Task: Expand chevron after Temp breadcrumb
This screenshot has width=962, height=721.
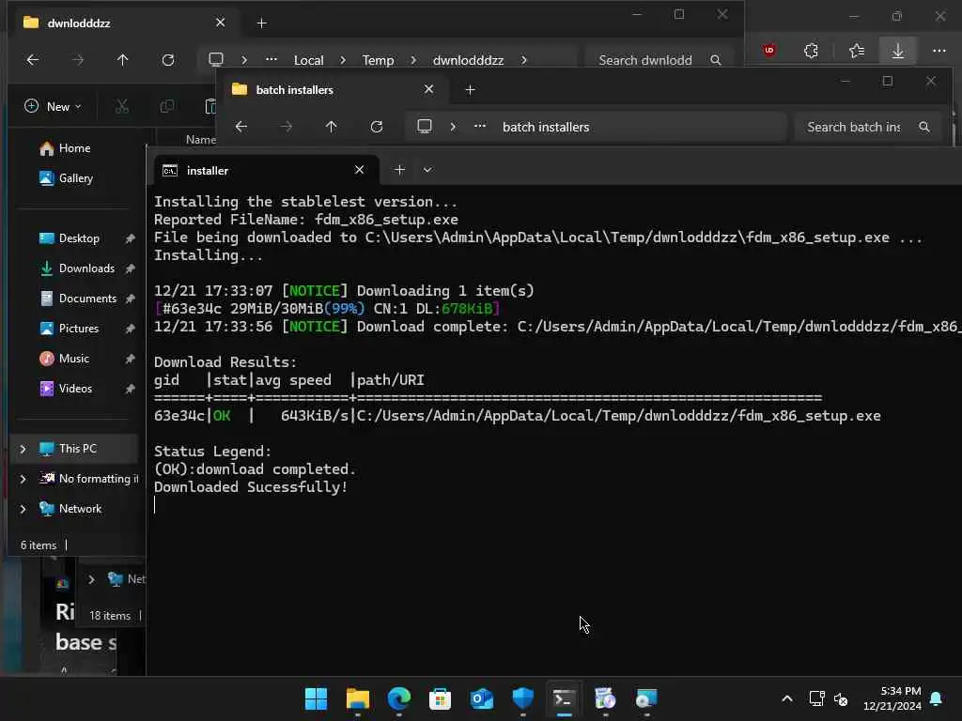Action: 413,60
